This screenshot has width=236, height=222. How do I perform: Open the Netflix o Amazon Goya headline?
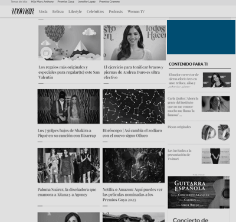coord(132,195)
